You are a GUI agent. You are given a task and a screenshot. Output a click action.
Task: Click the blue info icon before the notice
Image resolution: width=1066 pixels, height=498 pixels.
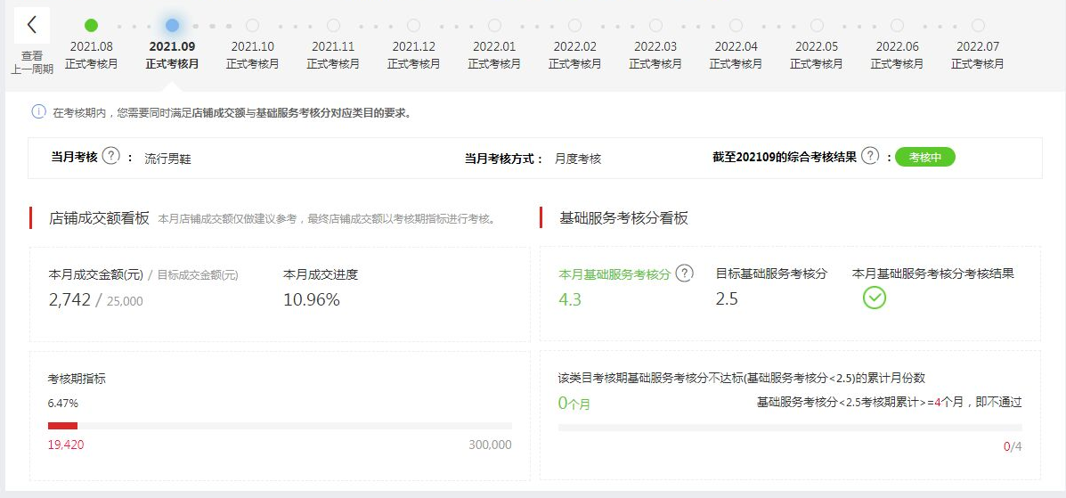(x=39, y=111)
